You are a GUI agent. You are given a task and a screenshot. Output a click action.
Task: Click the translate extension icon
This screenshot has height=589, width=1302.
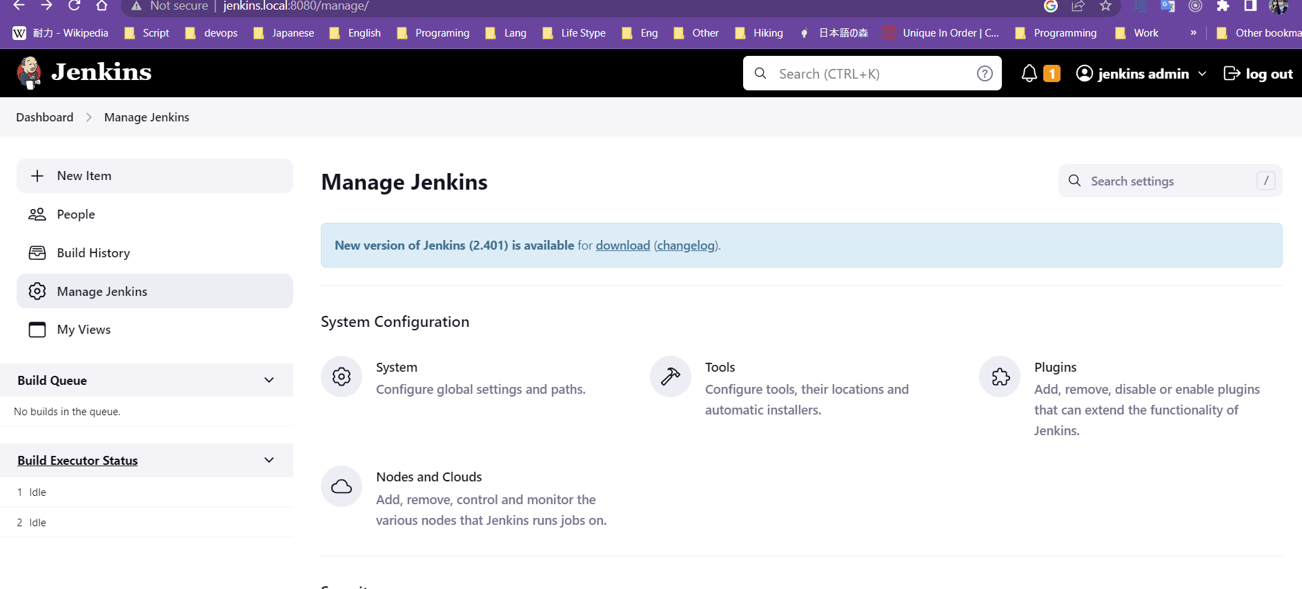coord(1167,6)
